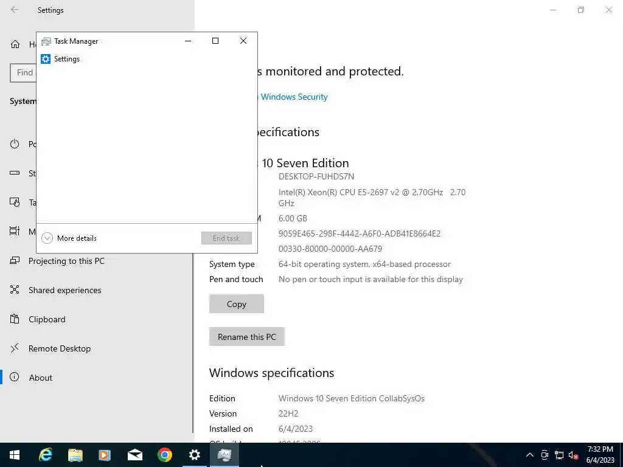Click the End task button
Image resolution: width=623 pixels, height=467 pixels.
[226, 238]
